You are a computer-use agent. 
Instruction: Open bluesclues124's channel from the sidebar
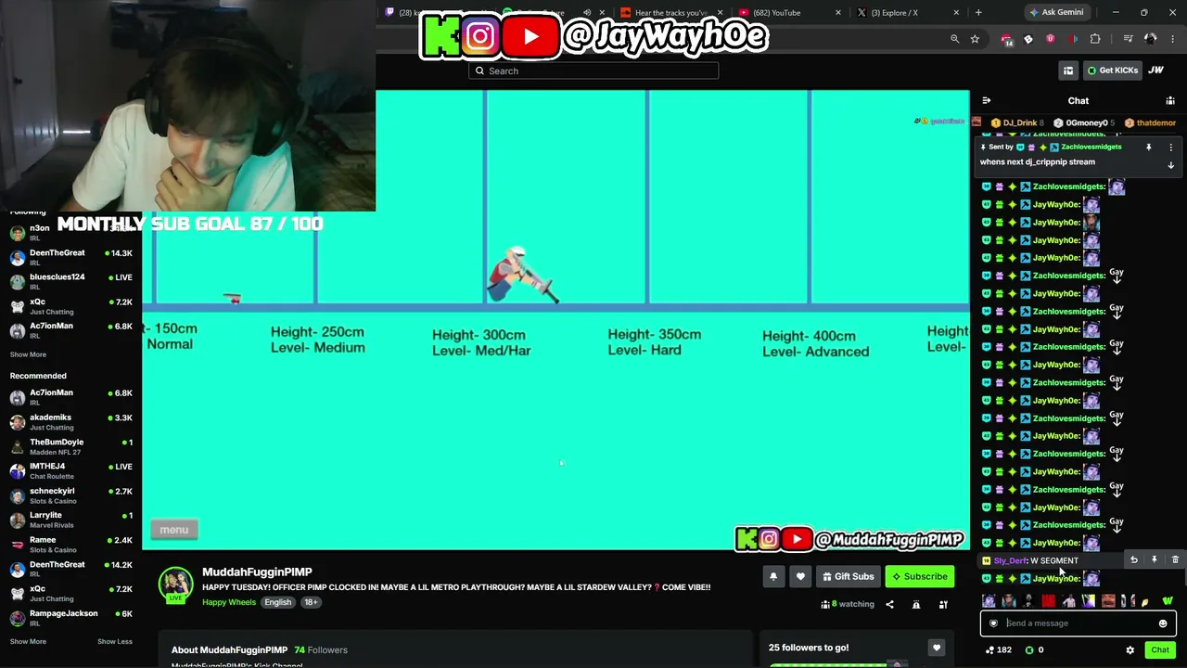pyautogui.click(x=71, y=281)
